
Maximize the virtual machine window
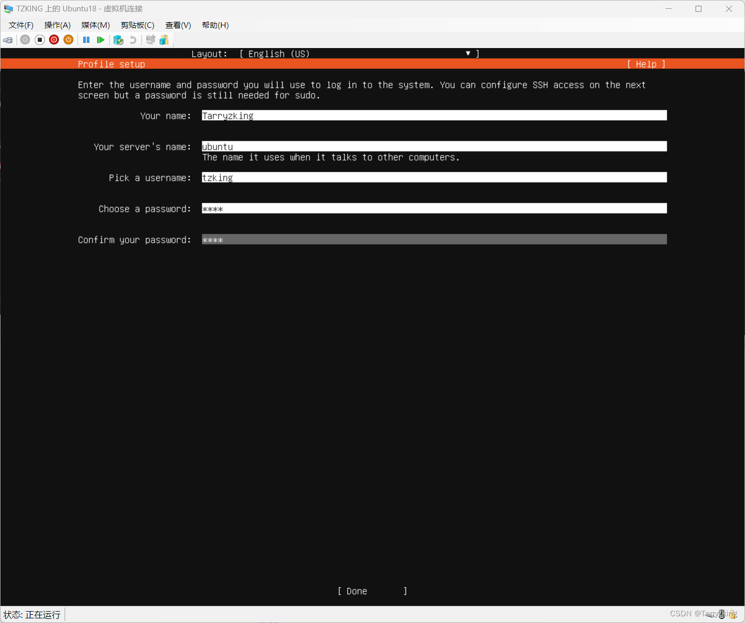point(699,9)
